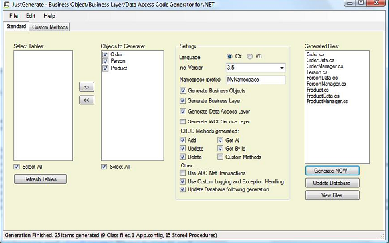Toggle Update Database following generation
The width and height of the screenshot is (389, 243).
[183, 189]
